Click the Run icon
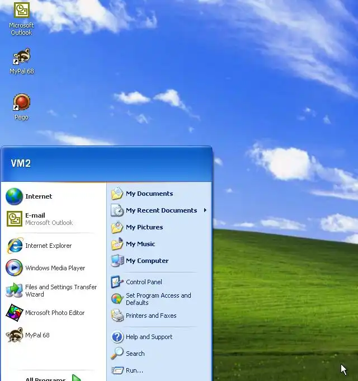Screen dimensions: 358x381 pyautogui.click(x=117, y=370)
